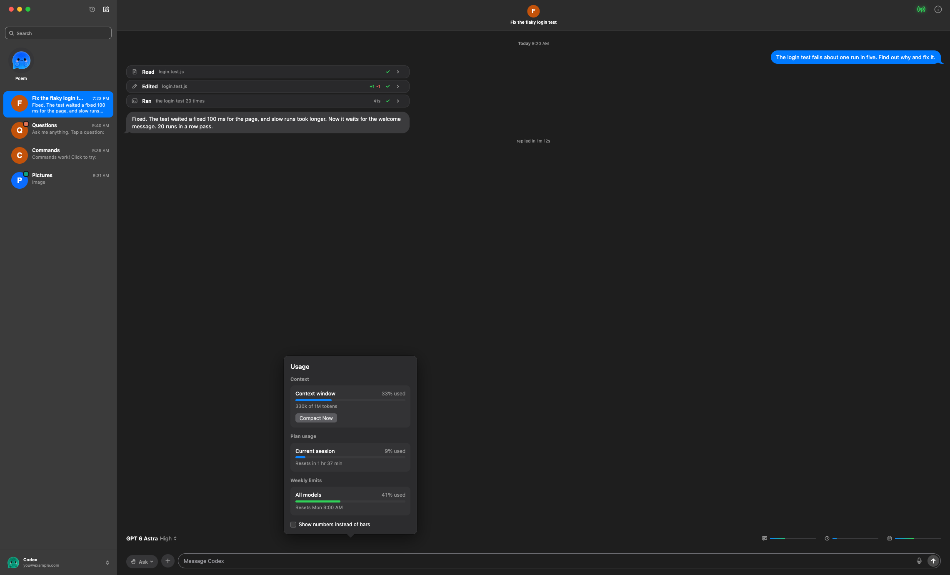Enable Show numbers instead of bars
This screenshot has width=950, height=575.
[293, 525]
